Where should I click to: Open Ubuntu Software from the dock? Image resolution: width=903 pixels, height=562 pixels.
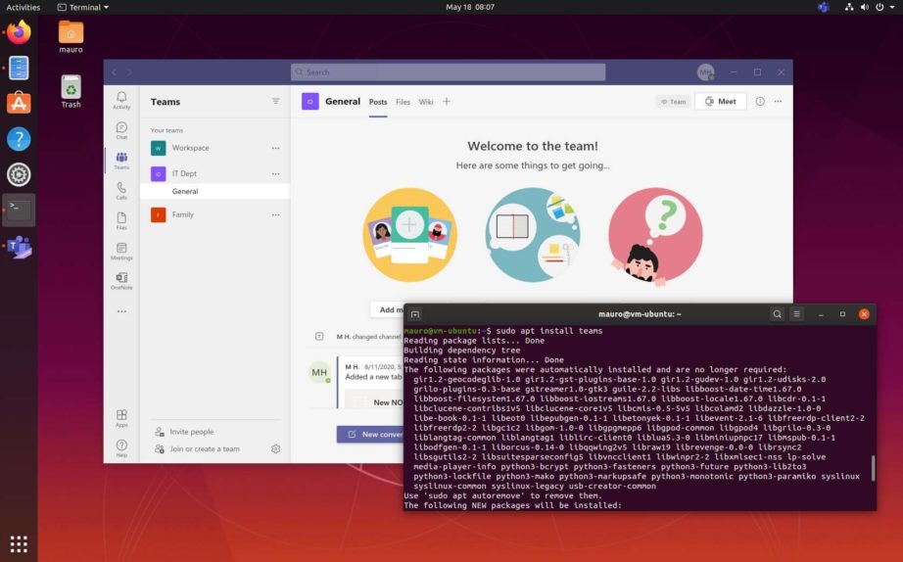pyautogui.click(x=19, y=103)
